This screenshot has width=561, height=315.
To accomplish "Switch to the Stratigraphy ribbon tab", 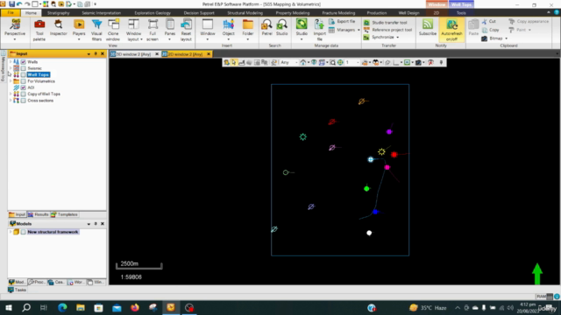I will coord(59,13).
